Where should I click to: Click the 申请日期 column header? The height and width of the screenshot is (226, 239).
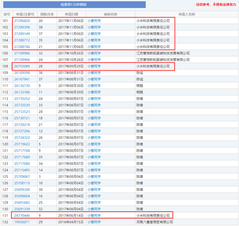(x=71, y=14)
